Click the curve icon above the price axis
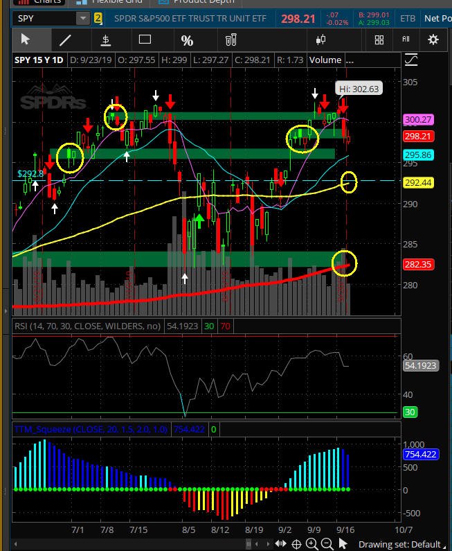 pos(411,60)
